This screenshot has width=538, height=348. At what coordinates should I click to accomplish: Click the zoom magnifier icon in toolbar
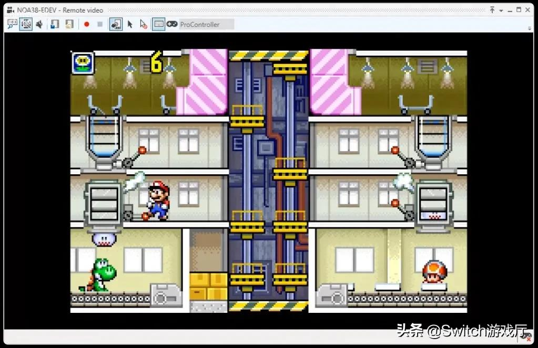[x=12, y=24]
